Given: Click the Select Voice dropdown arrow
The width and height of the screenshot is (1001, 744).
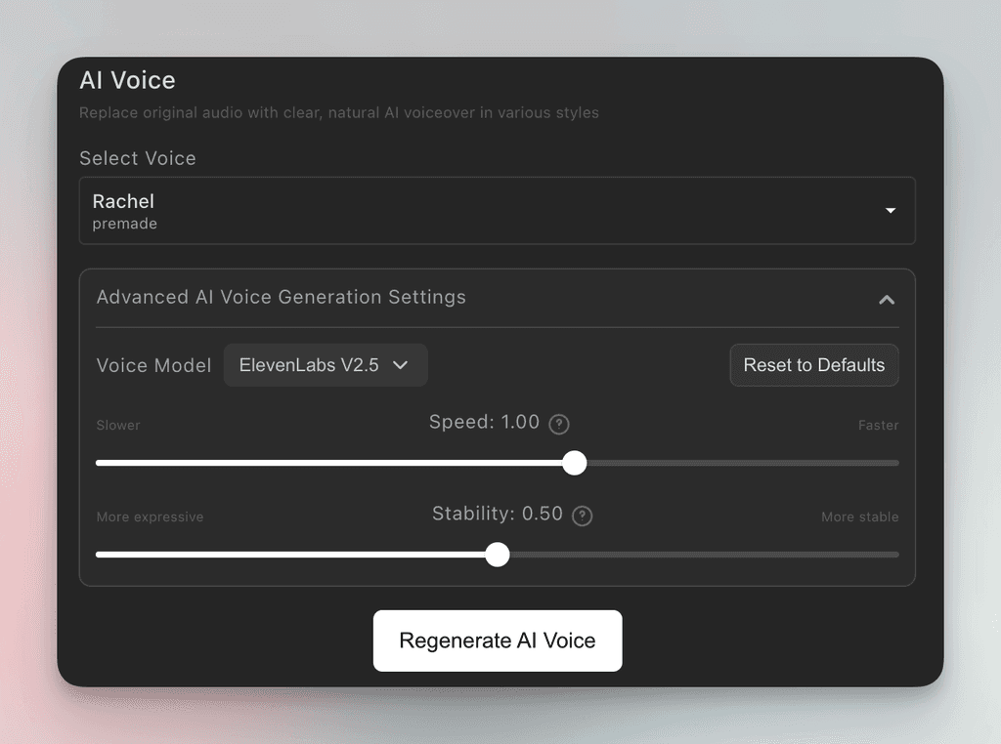Looking at the screenshot, I should click(891, 211).
